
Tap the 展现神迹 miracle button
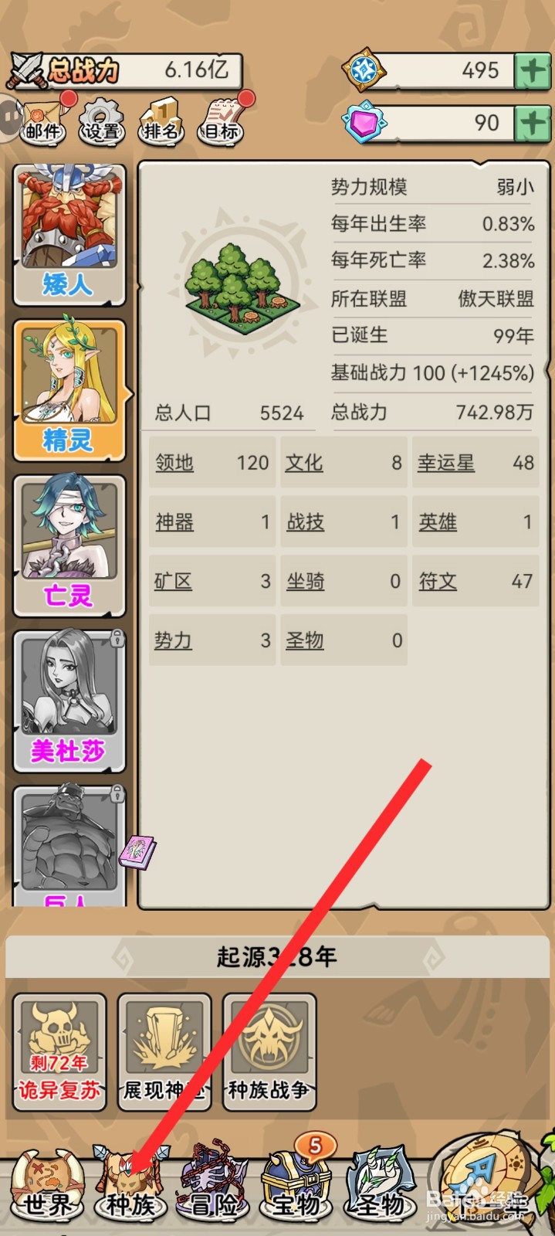164,1052
